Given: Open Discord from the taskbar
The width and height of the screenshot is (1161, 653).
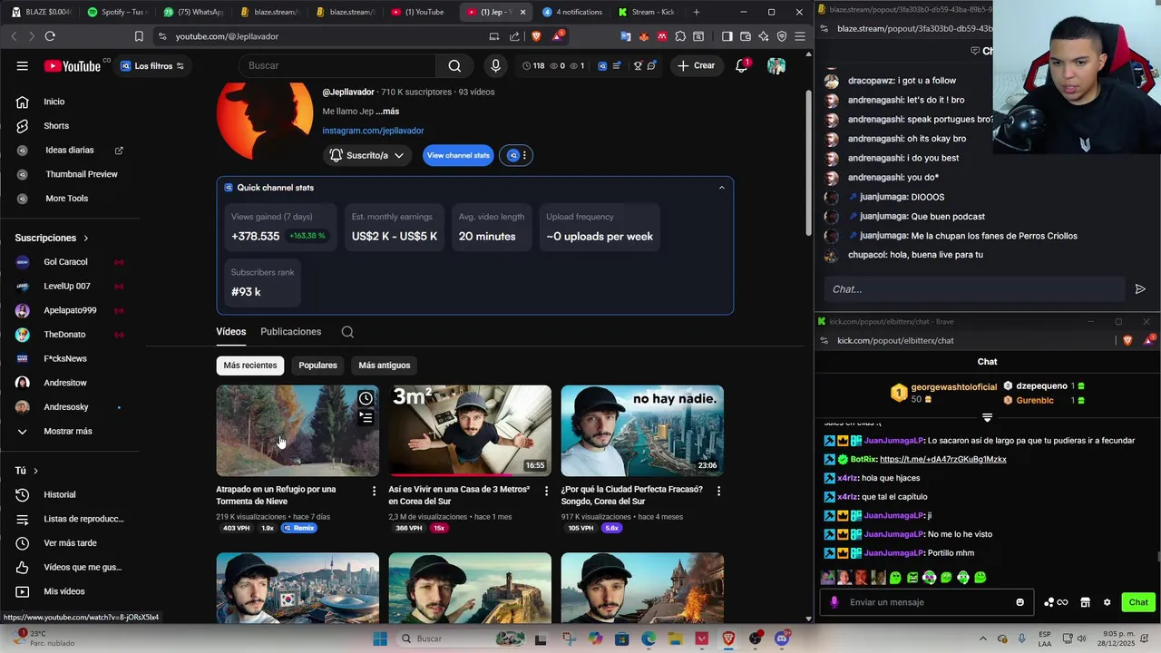Looking at the screenshot, I should 782,638.
